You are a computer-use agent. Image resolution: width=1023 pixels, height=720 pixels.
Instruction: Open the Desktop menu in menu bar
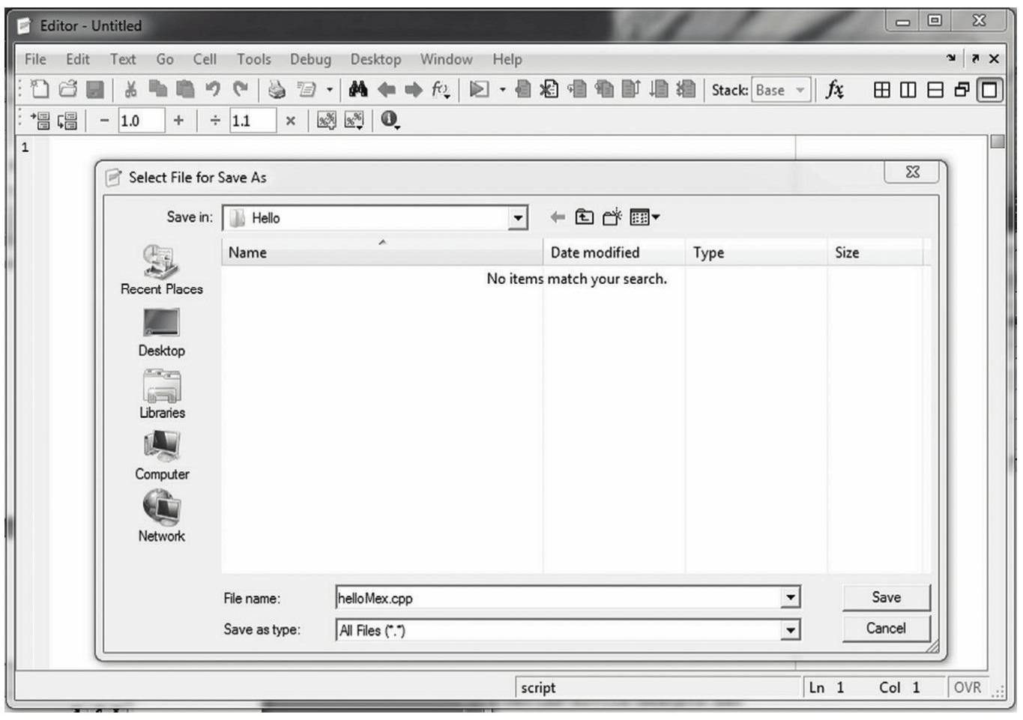(375, 59)
